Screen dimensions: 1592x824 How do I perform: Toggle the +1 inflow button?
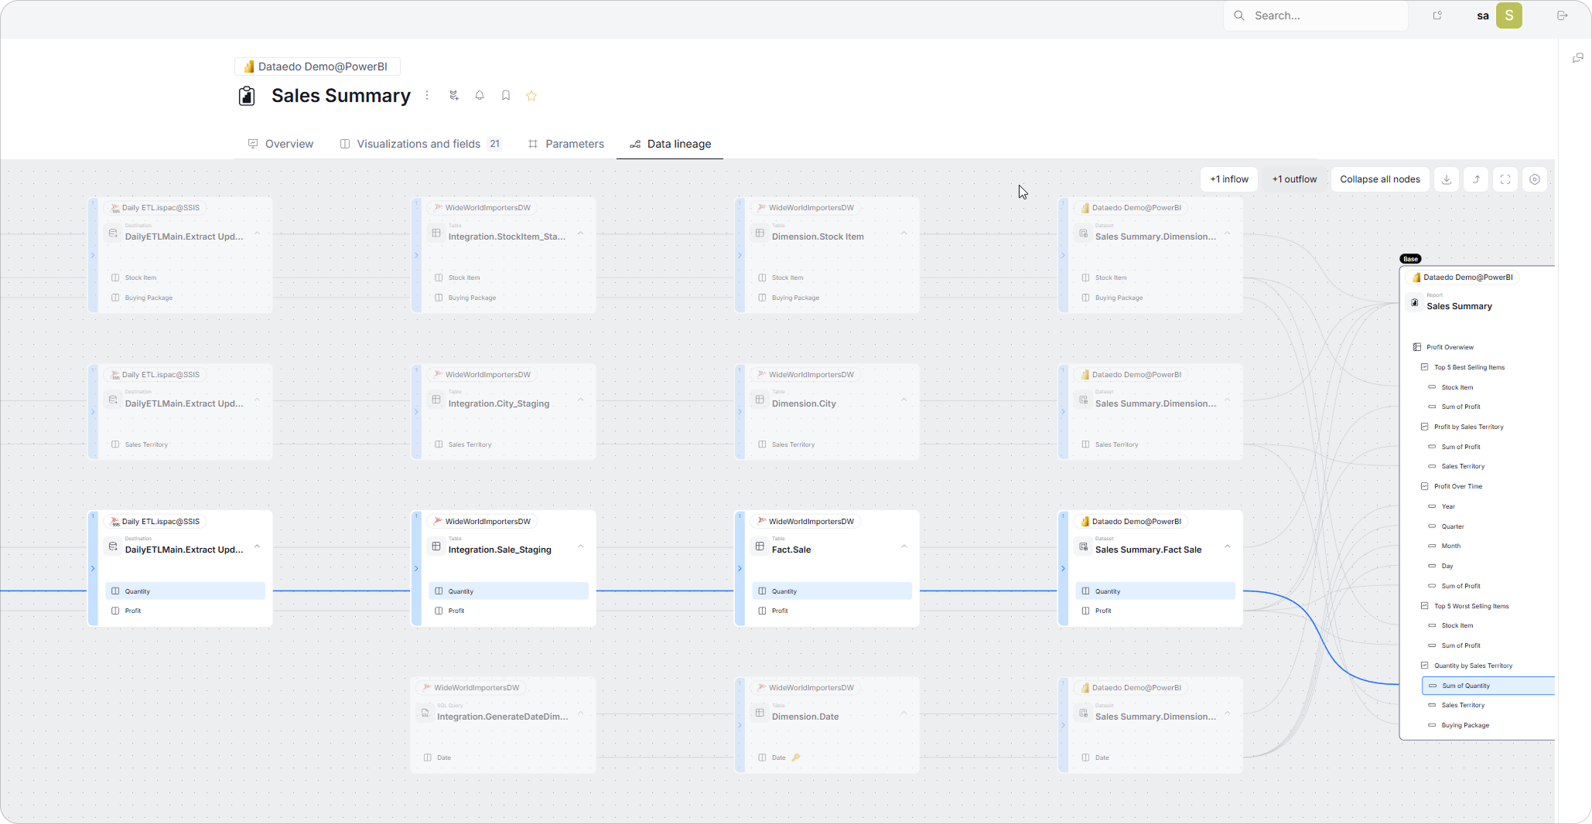1228,179
